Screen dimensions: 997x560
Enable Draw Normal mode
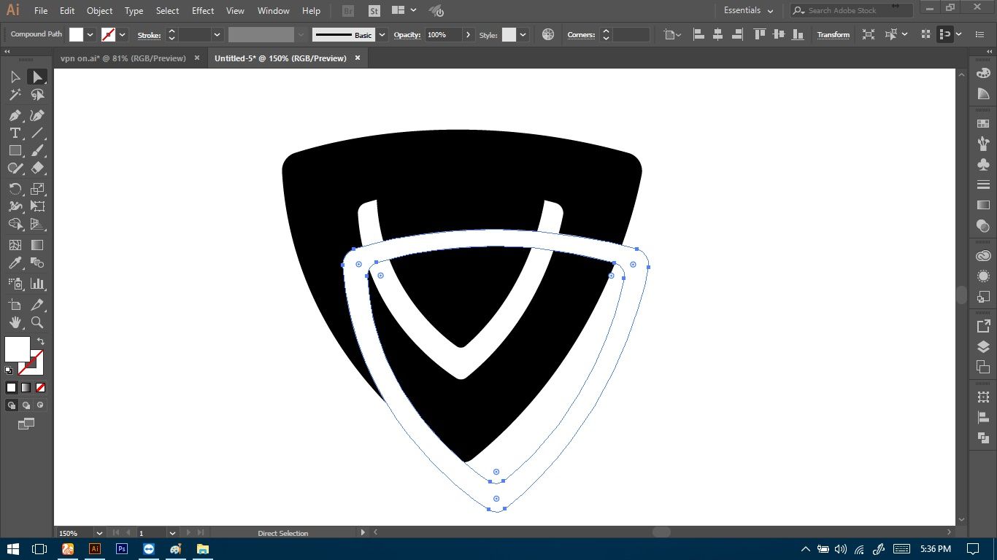pyautogui.click(x=12, y=405)
